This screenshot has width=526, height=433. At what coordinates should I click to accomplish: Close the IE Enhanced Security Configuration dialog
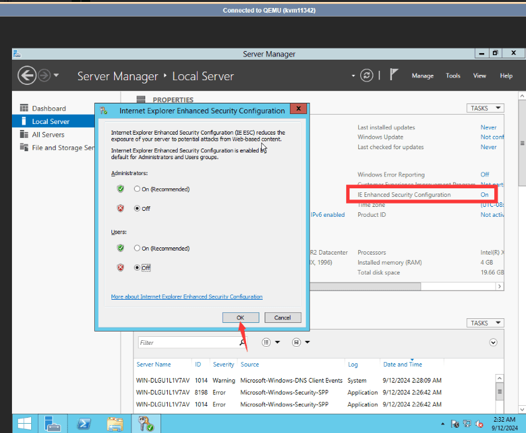[x=298, y=108]
